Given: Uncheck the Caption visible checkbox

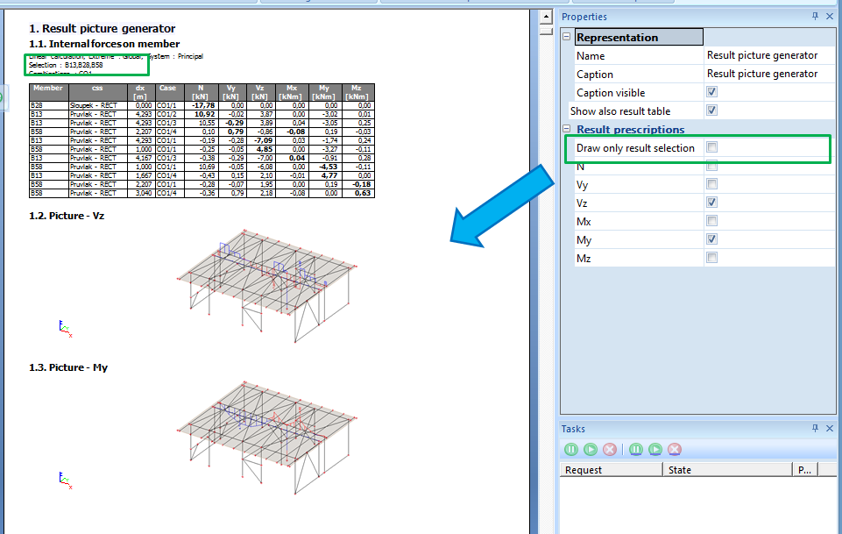Looking at the screenshot, I should click(712, 92).
